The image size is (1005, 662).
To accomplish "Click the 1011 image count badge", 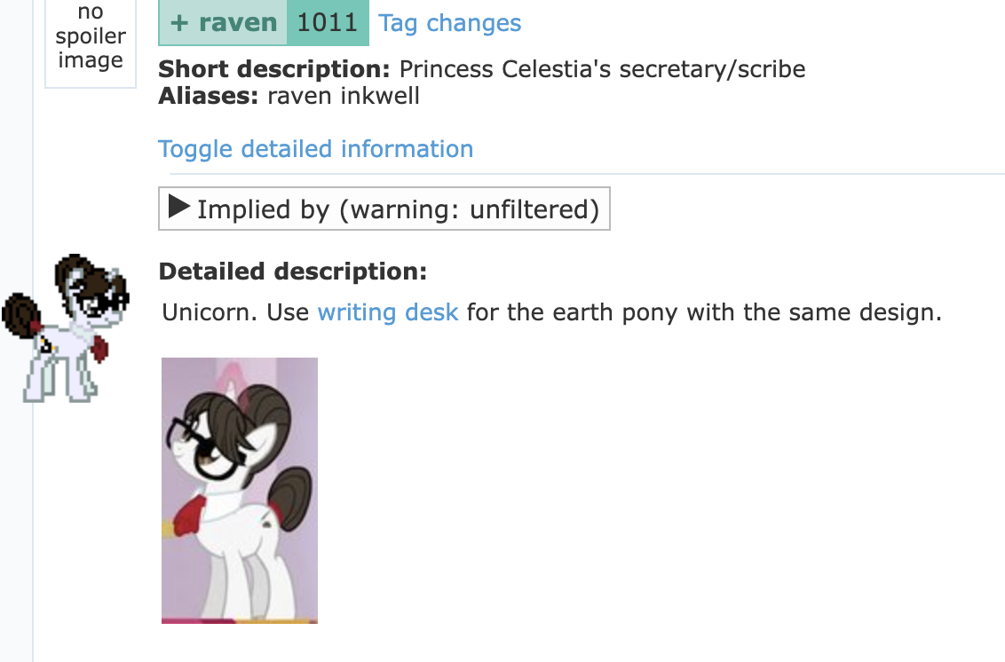I will [328, 22].
